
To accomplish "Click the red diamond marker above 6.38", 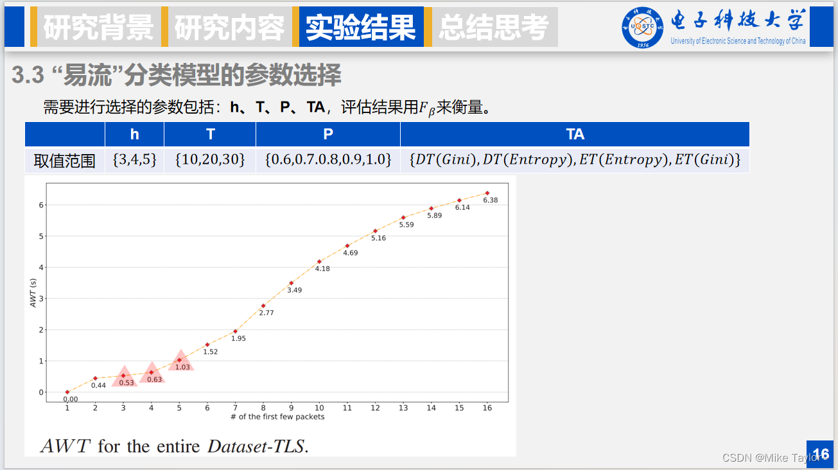I will 487,193.
